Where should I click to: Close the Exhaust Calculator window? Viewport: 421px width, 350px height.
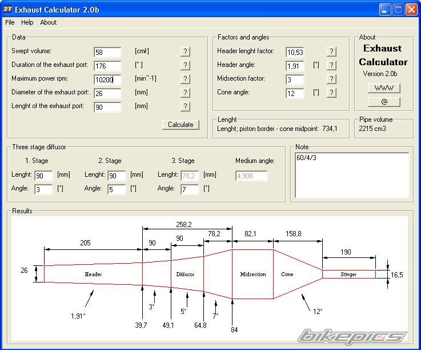[411, 10]
